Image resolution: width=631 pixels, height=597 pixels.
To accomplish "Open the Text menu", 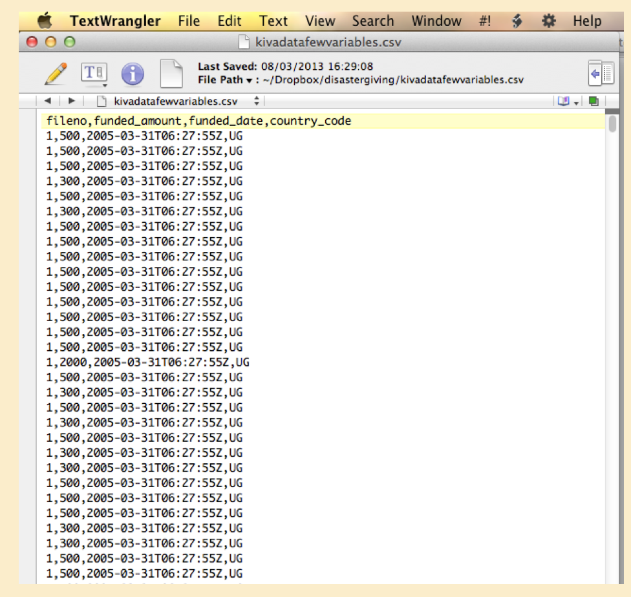I will [273, 21].
